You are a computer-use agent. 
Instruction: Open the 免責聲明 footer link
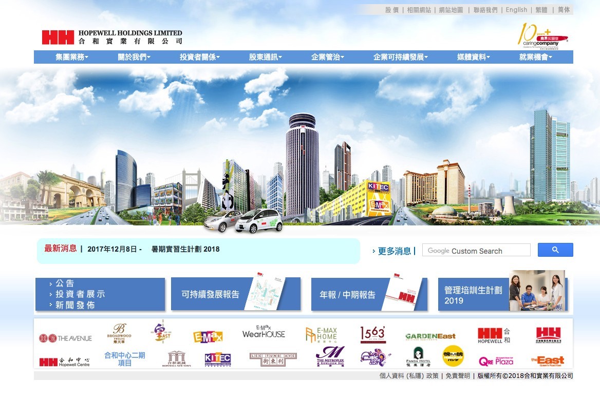[458, 376]
